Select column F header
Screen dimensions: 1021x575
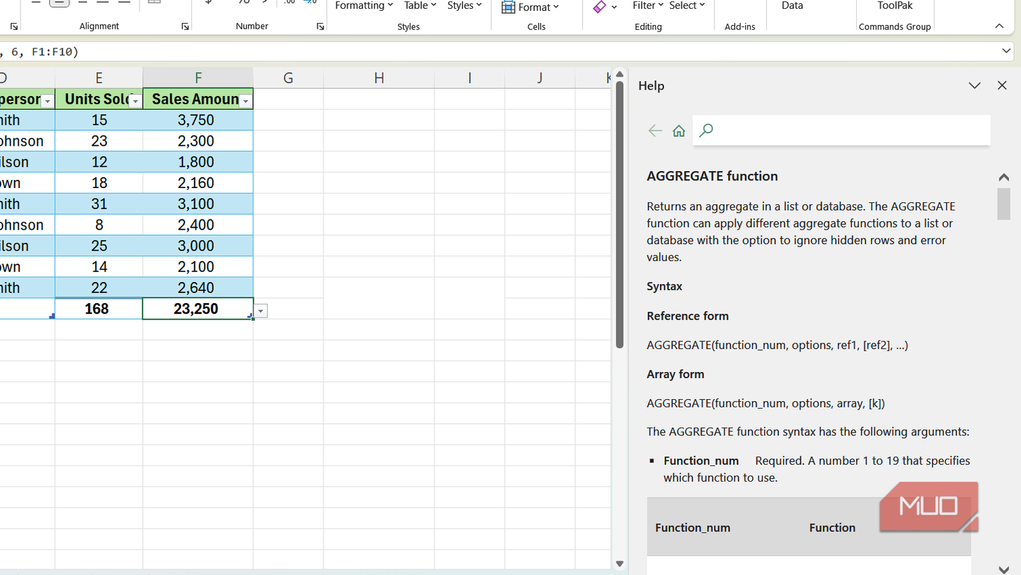198,78
